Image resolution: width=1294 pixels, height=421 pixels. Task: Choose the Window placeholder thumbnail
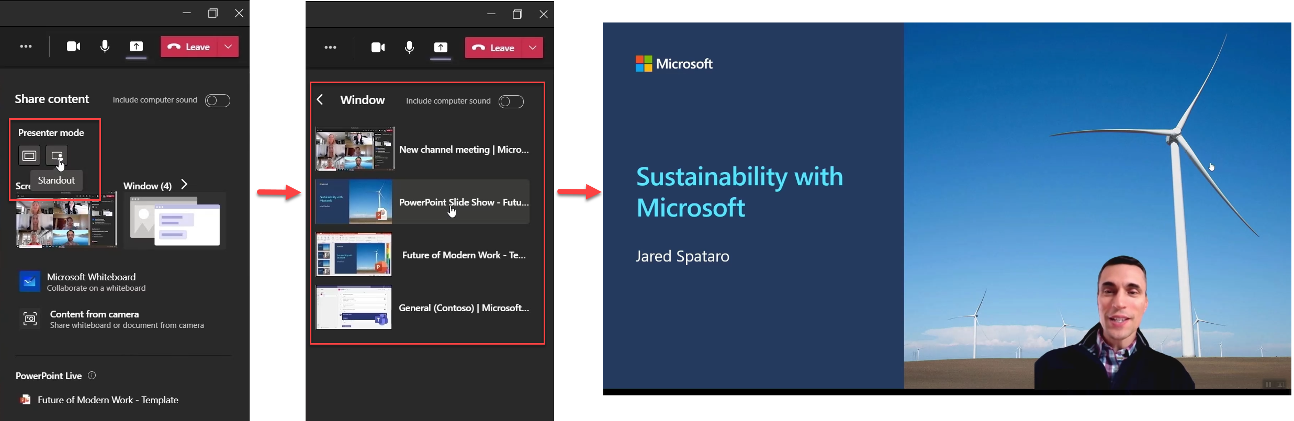[x=175, y=221]
